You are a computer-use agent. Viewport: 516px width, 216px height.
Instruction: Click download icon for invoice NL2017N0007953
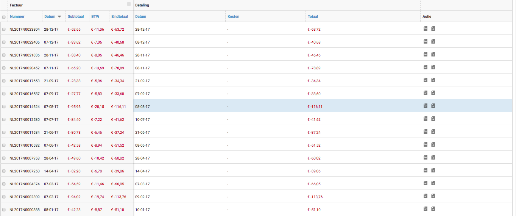pos(433,157)
